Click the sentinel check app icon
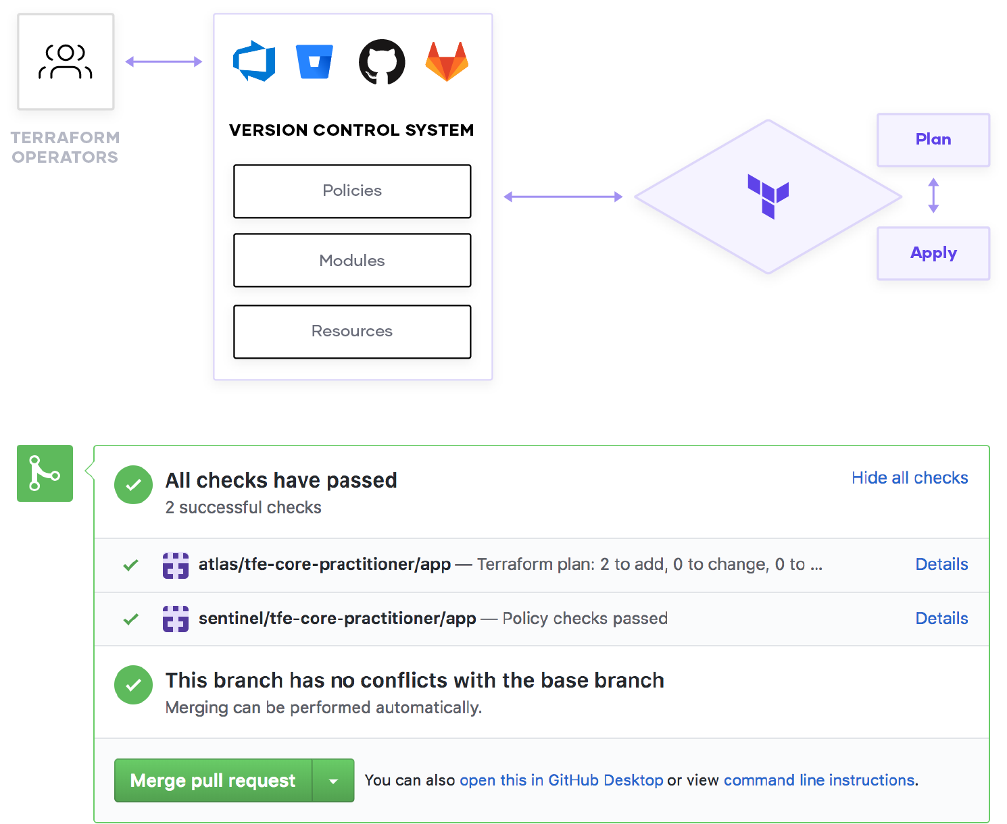Viewport: 1007px width, 824px height. point(176,619)
